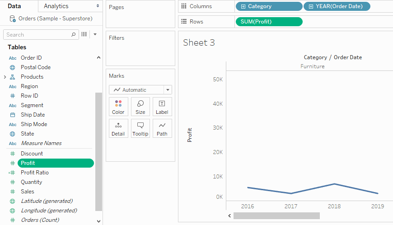Click the Path mark card
The width and height of the screenshot is (393, 225).
coord(162,128)
